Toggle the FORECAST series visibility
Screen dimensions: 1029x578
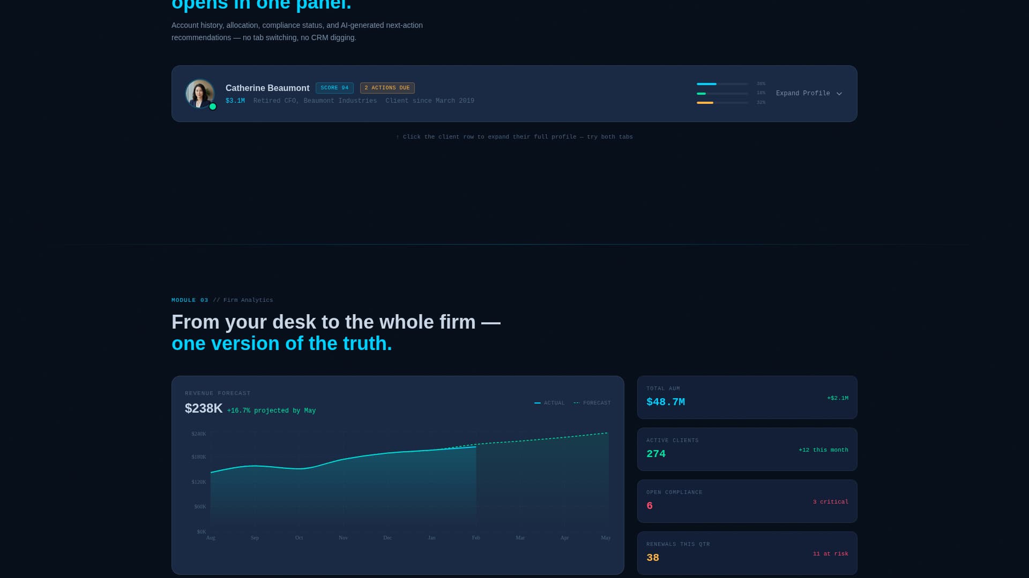[x=591, y=403]
